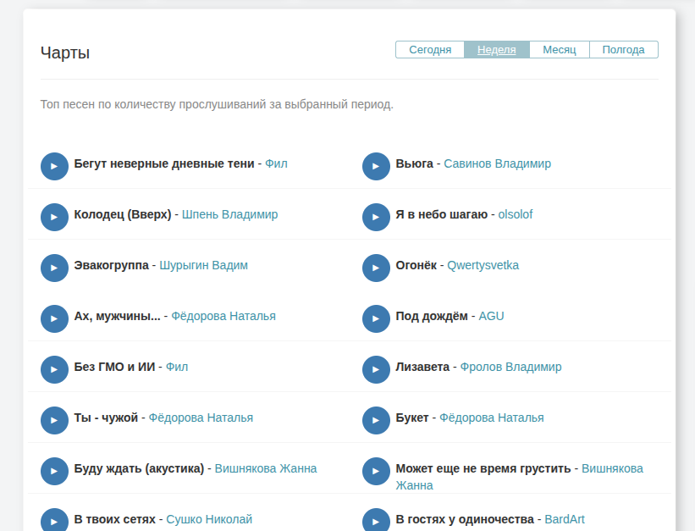Play the song "Эвакогруппа"

pos(54,268)
